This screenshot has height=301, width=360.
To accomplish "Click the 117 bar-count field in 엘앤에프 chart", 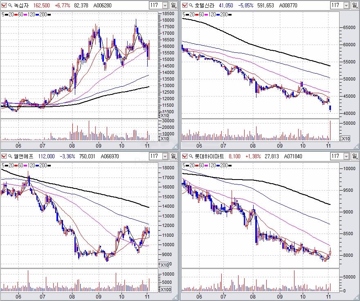I will coord(155,156).
